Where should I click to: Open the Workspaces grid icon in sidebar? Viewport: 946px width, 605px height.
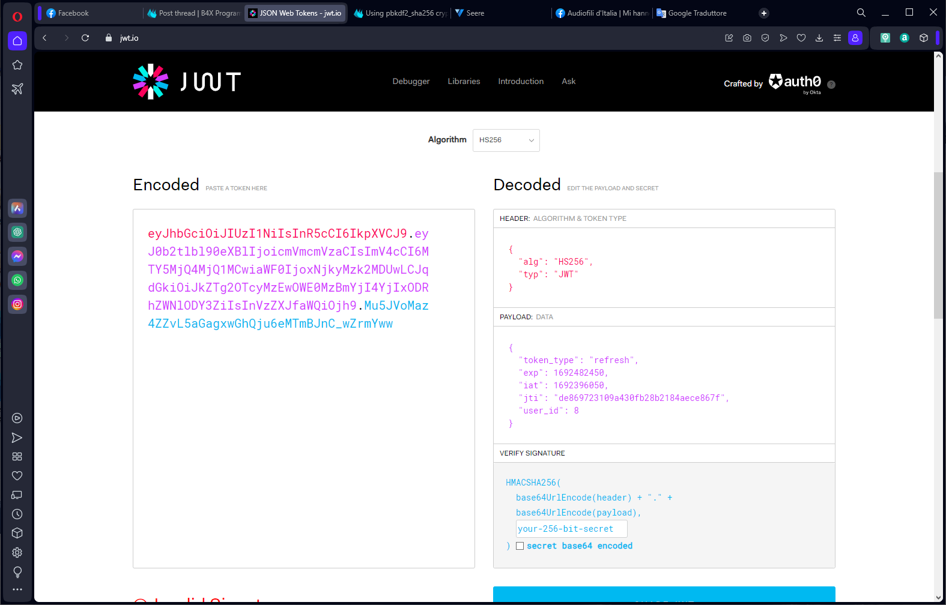[17, 457]
